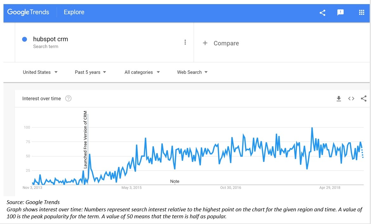Click the Explore tab in the header
Screen dimensions: 371x224
[74, 12]
